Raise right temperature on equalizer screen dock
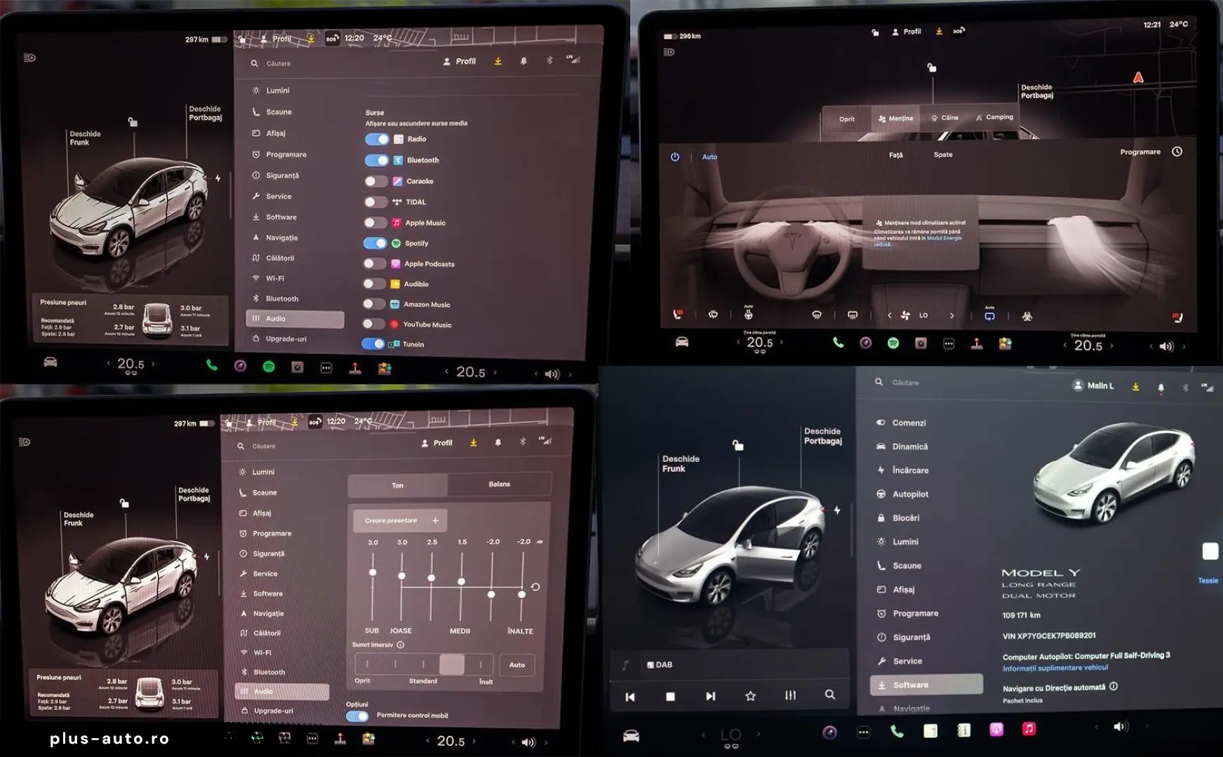 point(474,741)
